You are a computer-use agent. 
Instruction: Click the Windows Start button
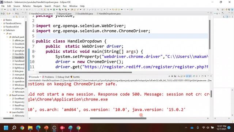6,128
